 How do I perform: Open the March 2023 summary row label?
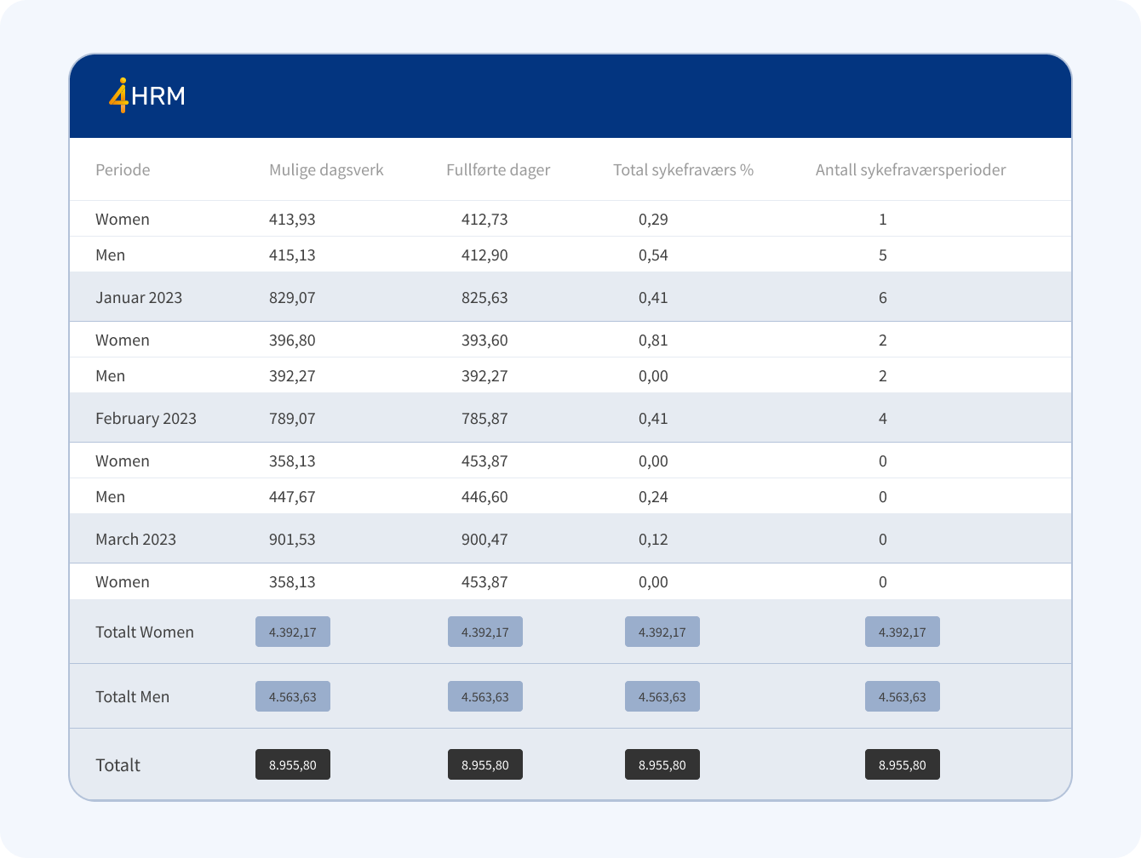(135, 539)
